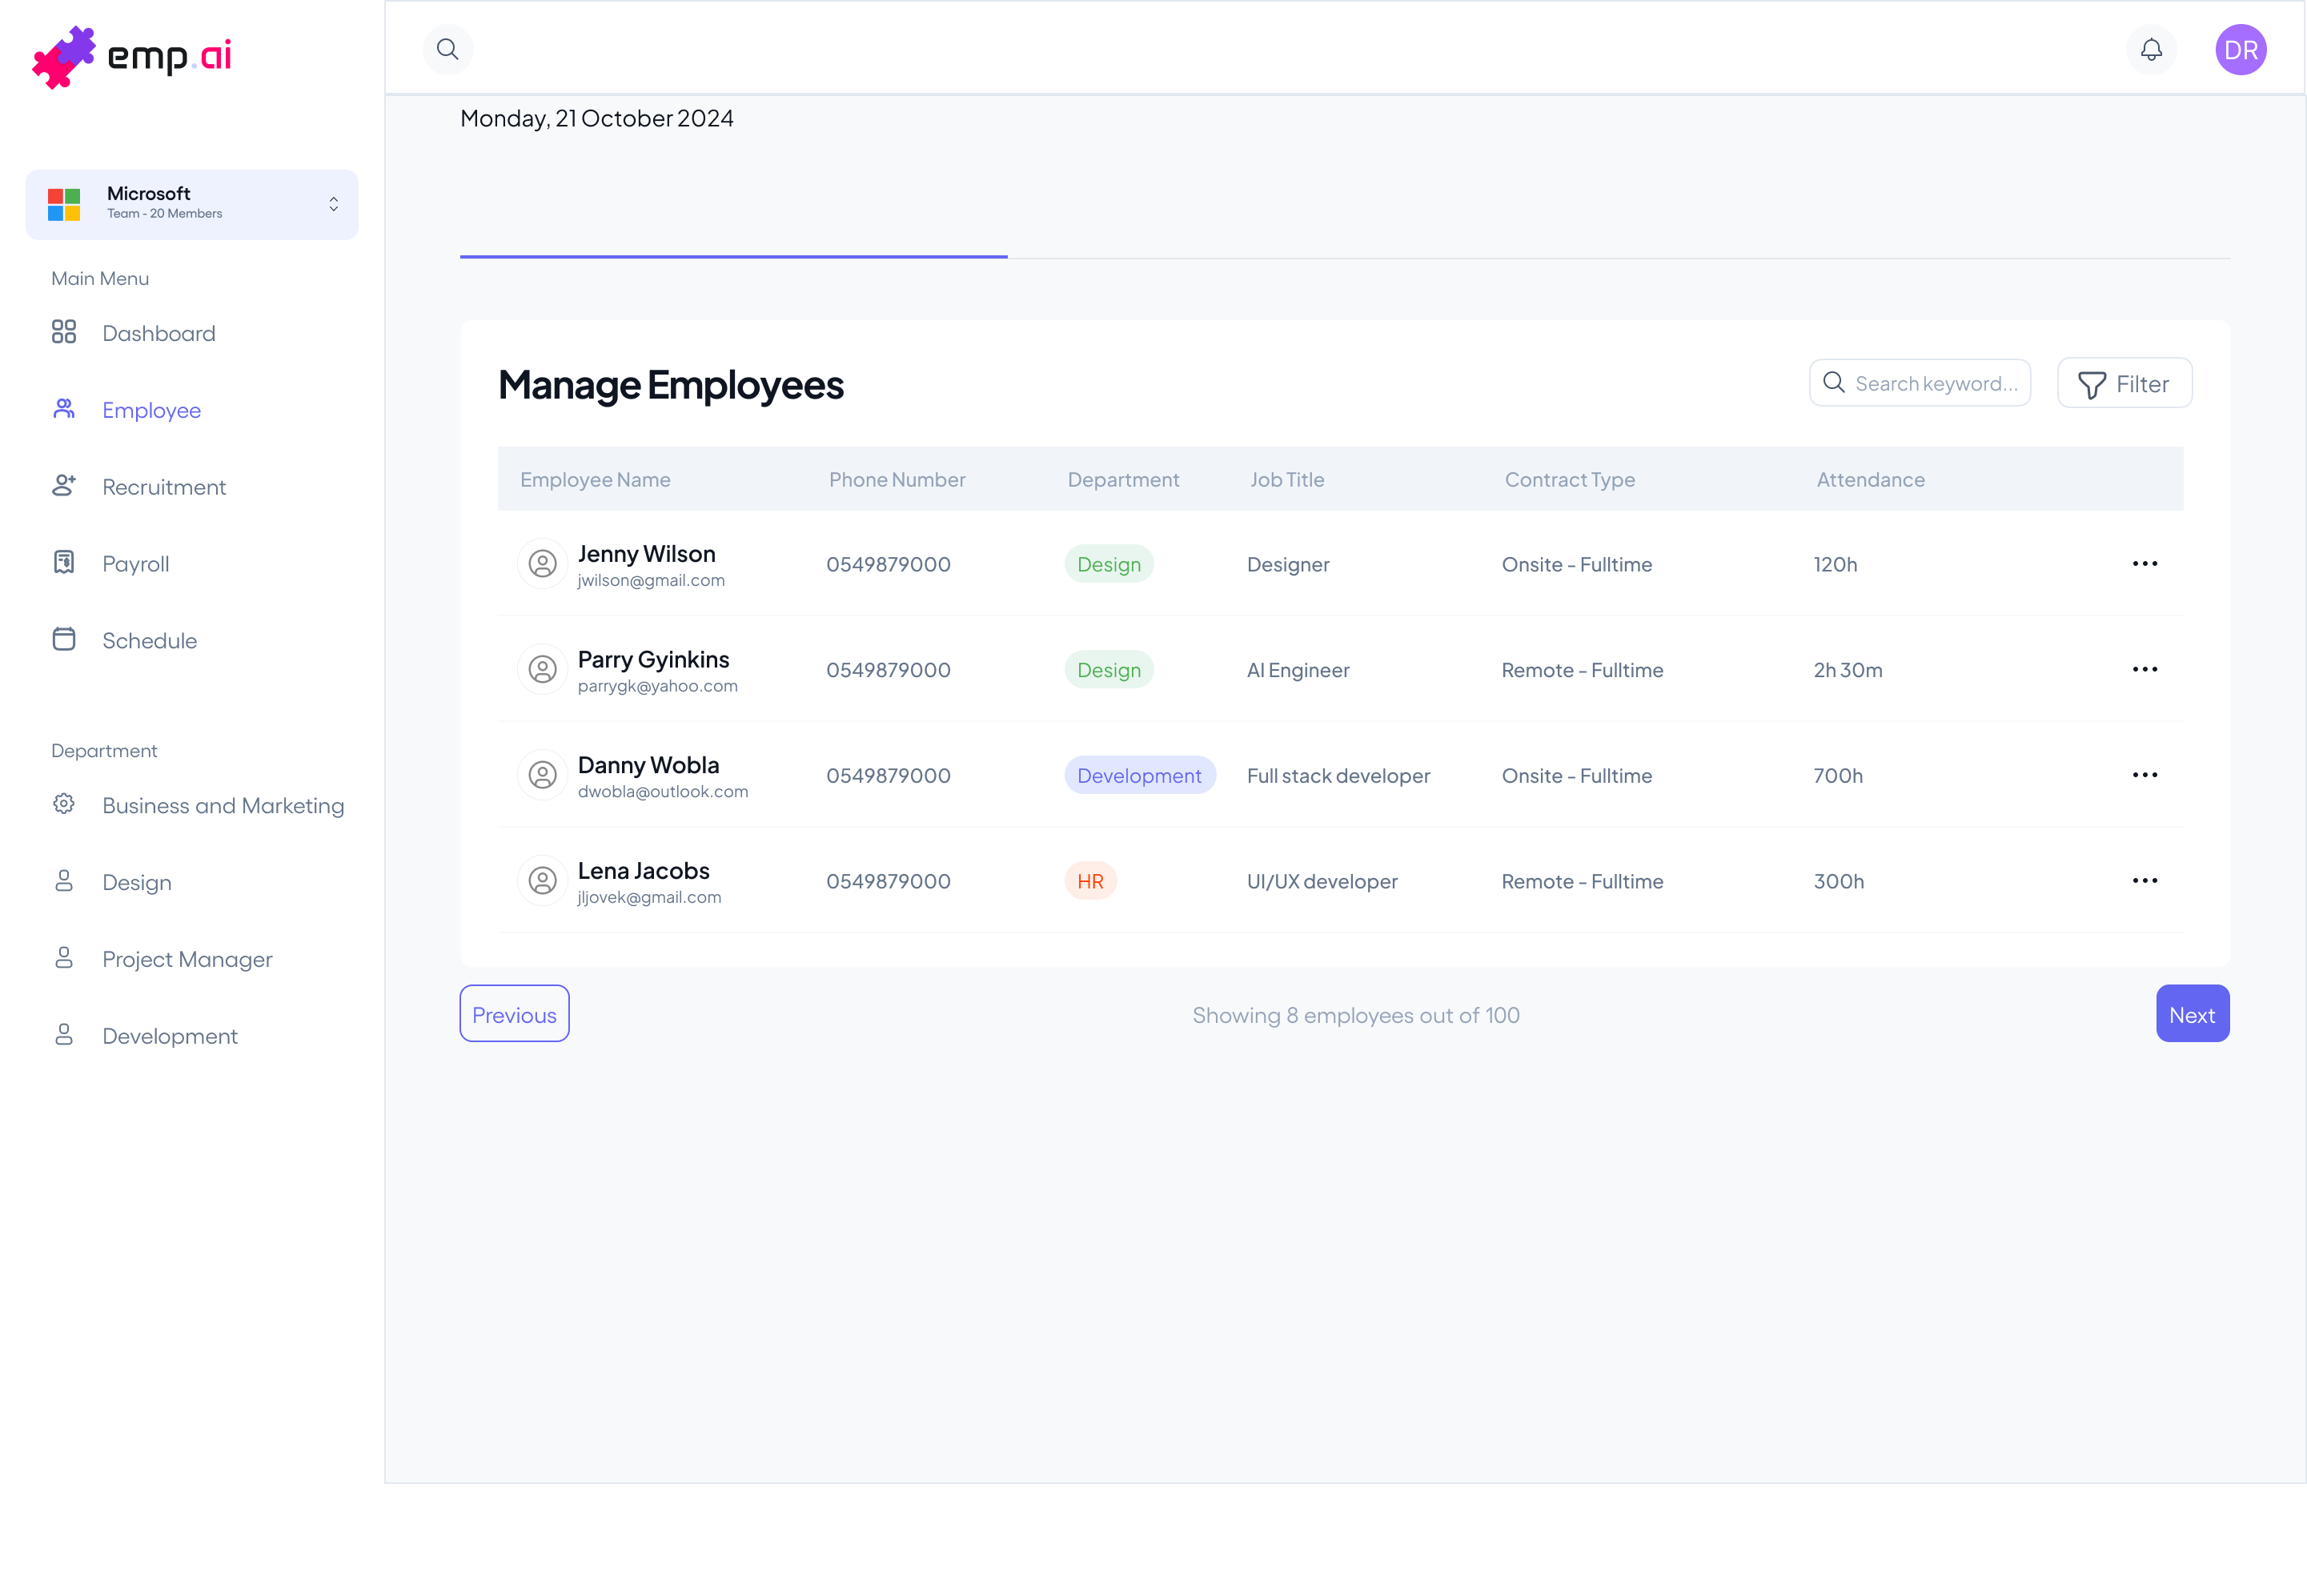
Task: Click Jenny Wilson's profile avatar icon
Action: click(542, 564)
